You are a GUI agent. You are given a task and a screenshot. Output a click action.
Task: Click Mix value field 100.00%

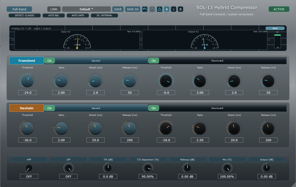coord(227,176)
